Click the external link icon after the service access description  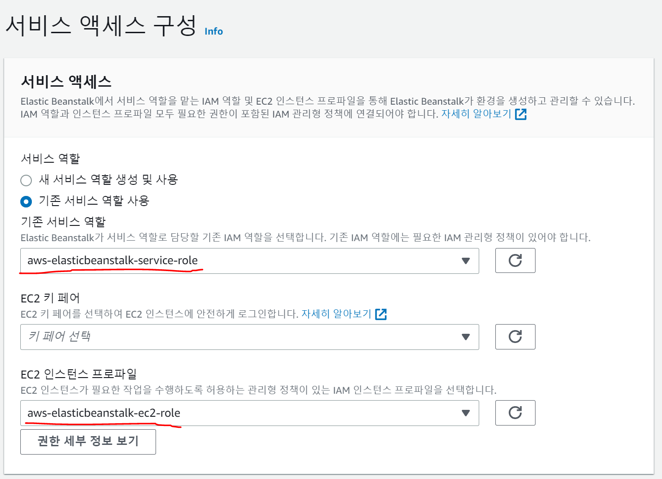521,114
